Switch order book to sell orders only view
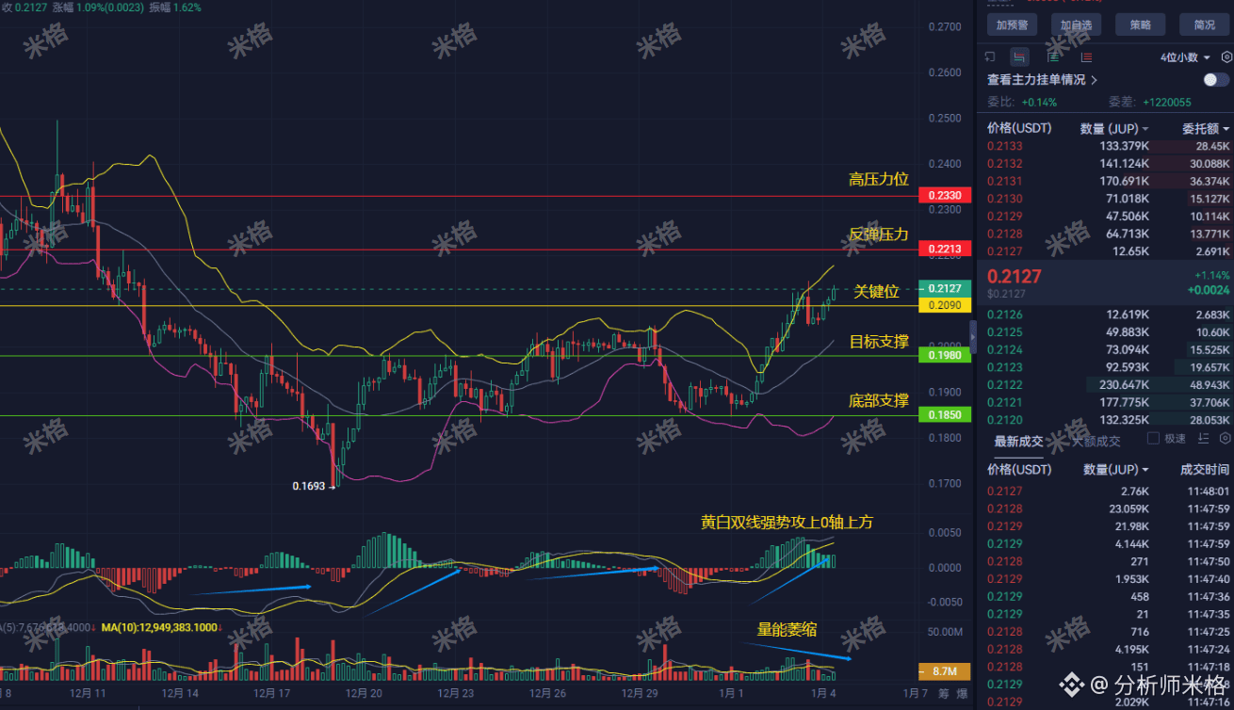This screenshot has width=1234, height=710. click(1085, 56)
